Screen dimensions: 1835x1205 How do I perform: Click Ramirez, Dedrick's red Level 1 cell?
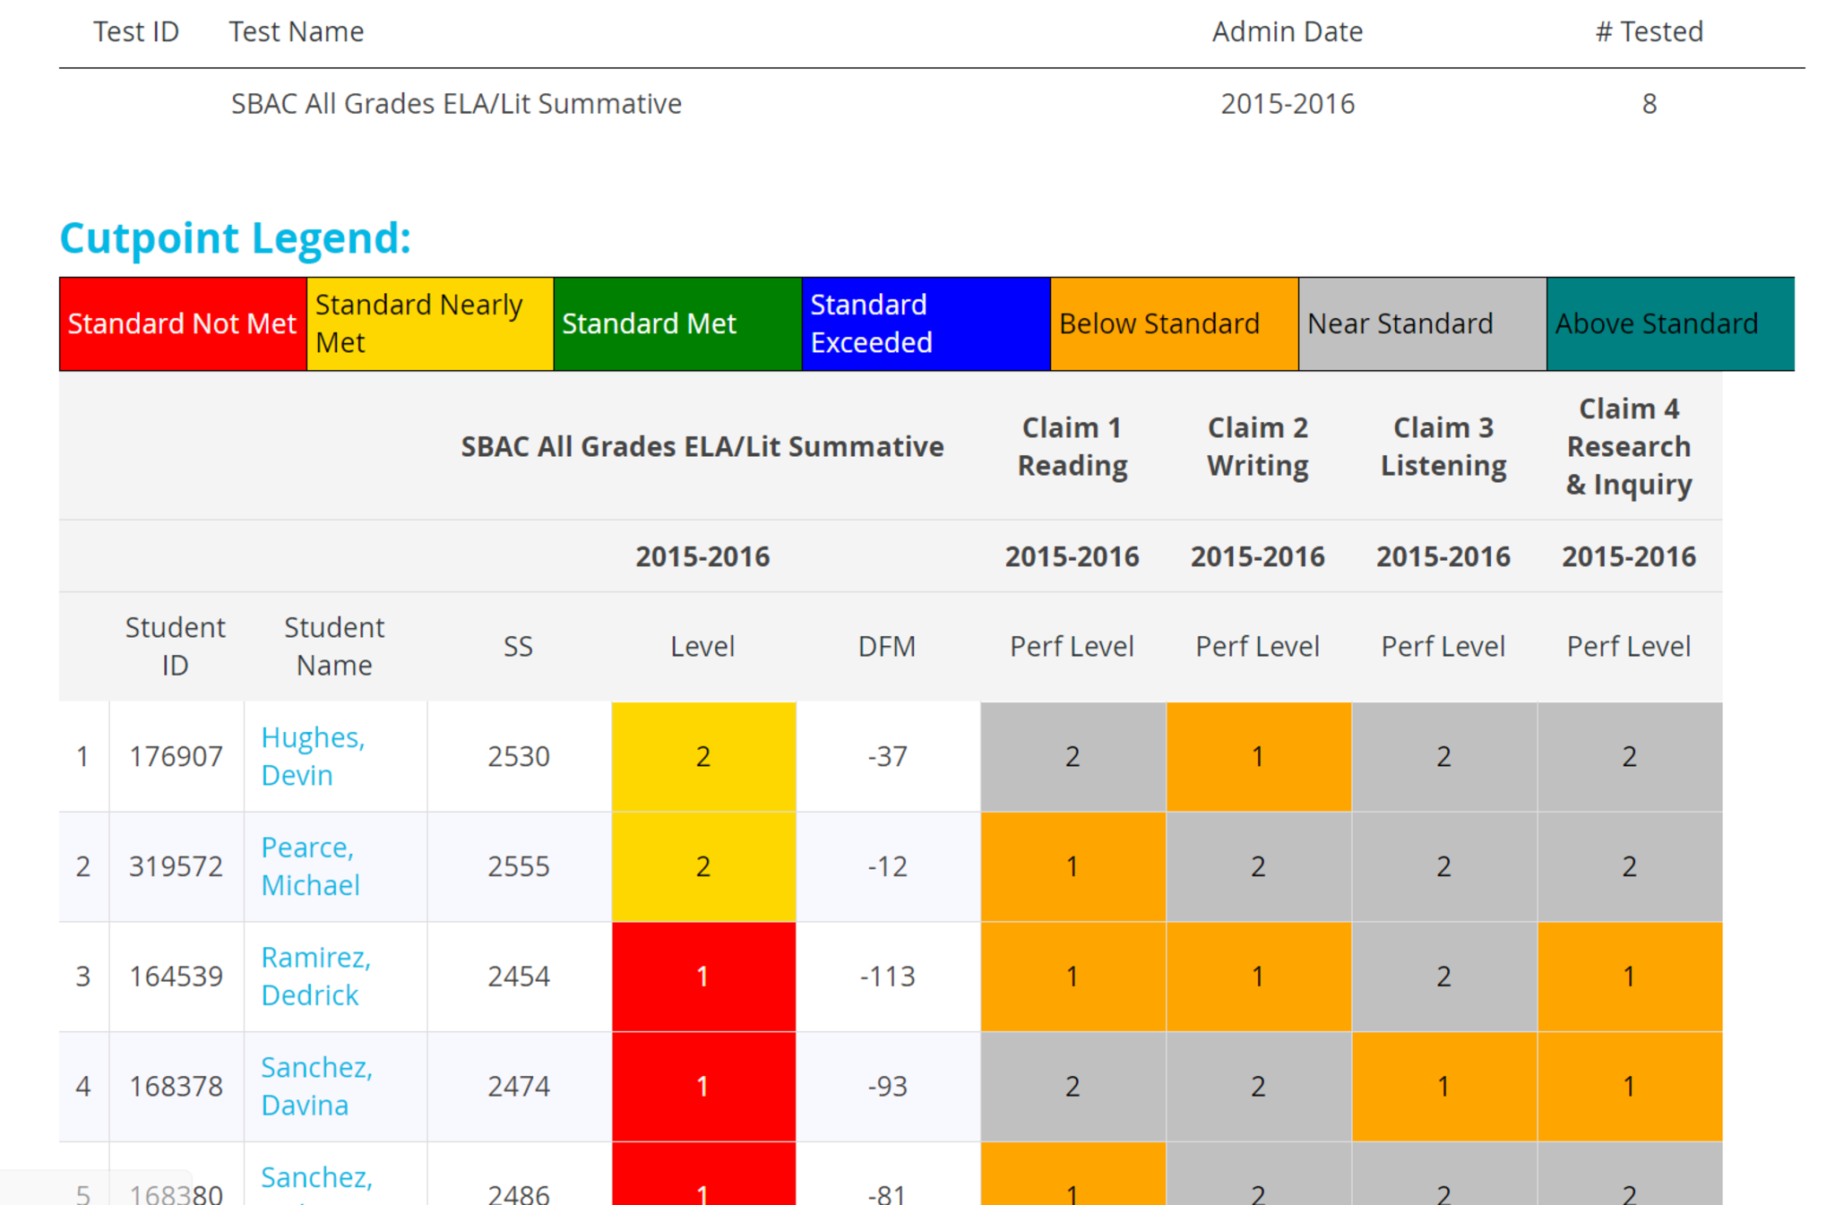pyautogui.click(x=702, y=976)
